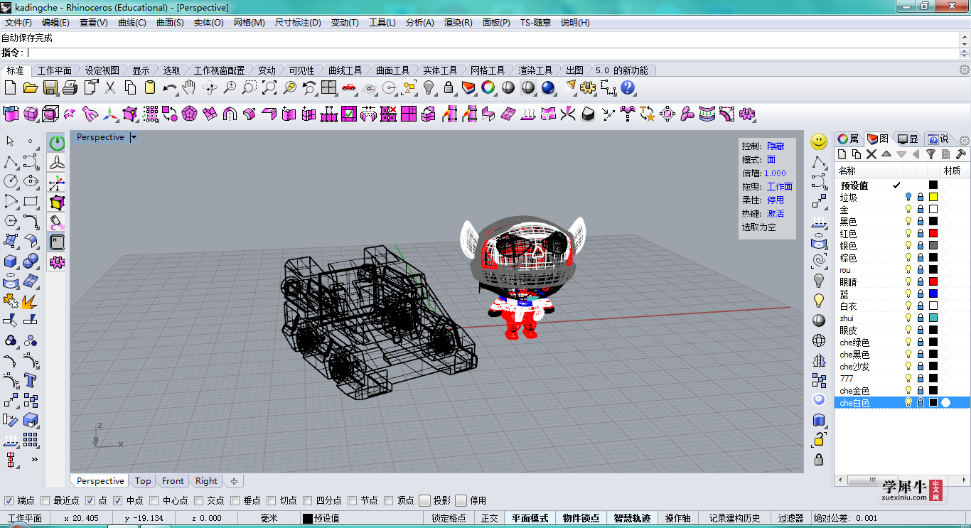Switch to the 网格工具 toolbar tab
971x528 pixels.
point(488,70)
